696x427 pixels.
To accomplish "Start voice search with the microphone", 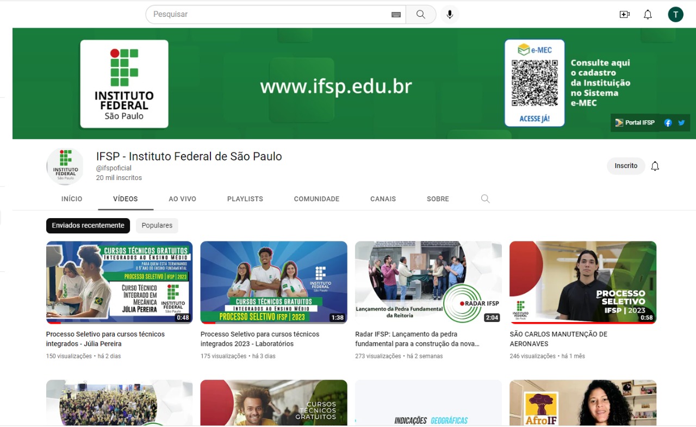I will point(450,15).
